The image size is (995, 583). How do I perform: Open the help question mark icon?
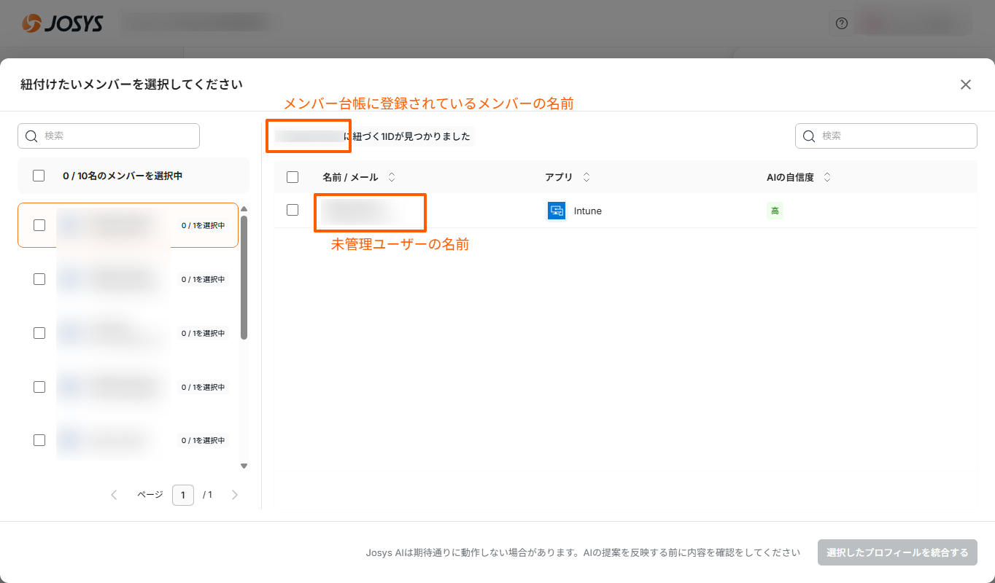(x=841, y=23)
